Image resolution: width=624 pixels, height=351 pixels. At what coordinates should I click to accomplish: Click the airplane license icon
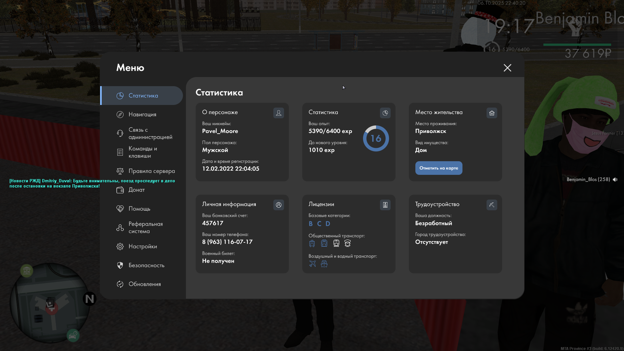[x=312, y=264]
